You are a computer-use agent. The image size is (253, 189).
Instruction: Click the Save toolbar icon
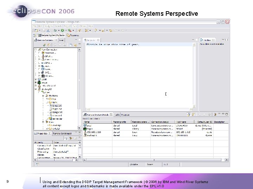coord(44,30)
